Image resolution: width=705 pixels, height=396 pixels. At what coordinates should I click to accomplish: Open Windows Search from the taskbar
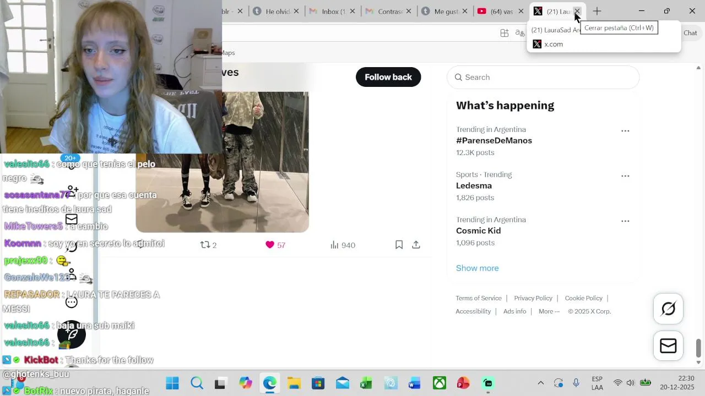pyautogui.click(x=197, y=383)
